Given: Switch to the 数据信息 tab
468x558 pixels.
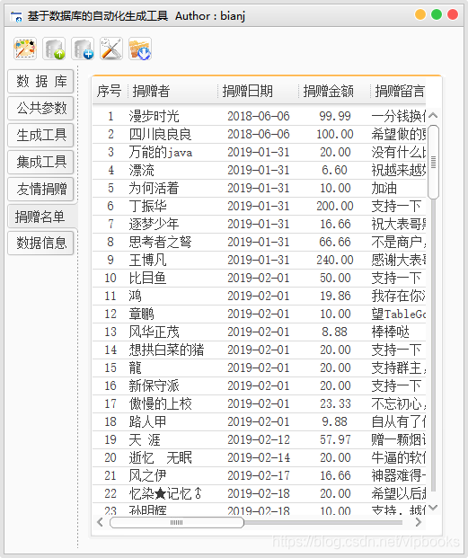Looking at the screenshot, I should pyautogui.click(x=41, y=243).
